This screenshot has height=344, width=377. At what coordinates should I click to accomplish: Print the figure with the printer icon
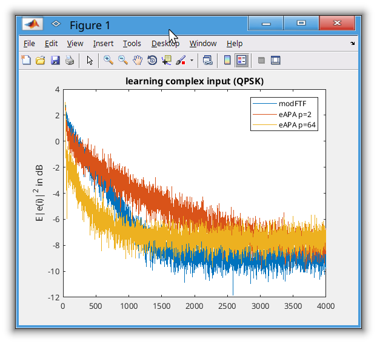tap(70, 60)
